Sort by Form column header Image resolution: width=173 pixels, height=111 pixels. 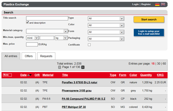tap(123, 75)
